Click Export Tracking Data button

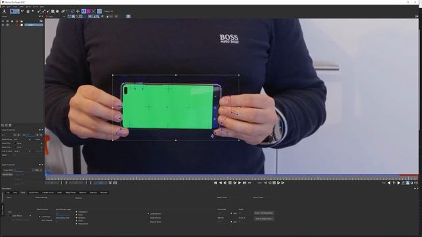pyautogui.click(x=264, y=213)
